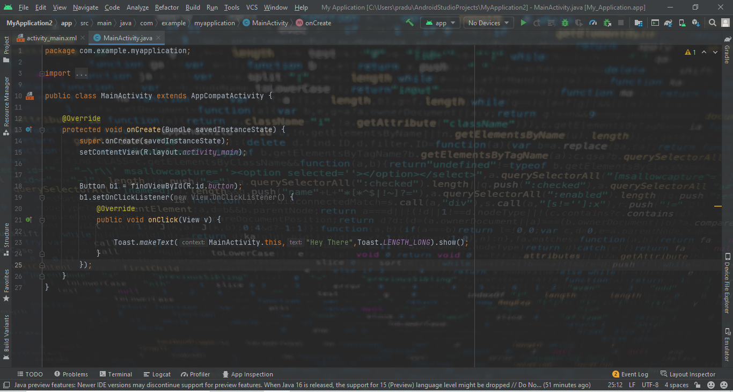Click the warning indicator showing 1 problem
Screen dimensions: 733x392
(691, 52)
